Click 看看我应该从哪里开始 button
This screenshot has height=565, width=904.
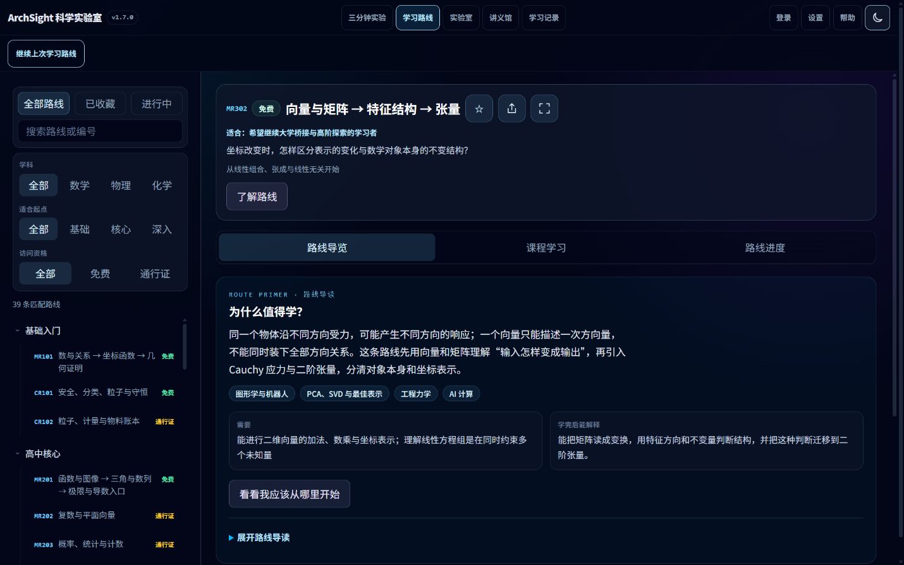290,494
